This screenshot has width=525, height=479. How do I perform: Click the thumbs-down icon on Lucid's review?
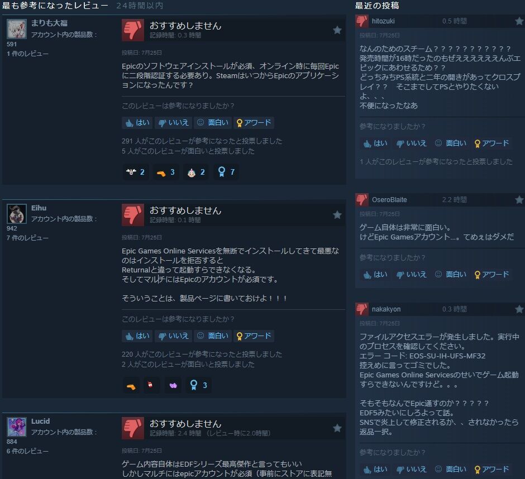(133, 428)
